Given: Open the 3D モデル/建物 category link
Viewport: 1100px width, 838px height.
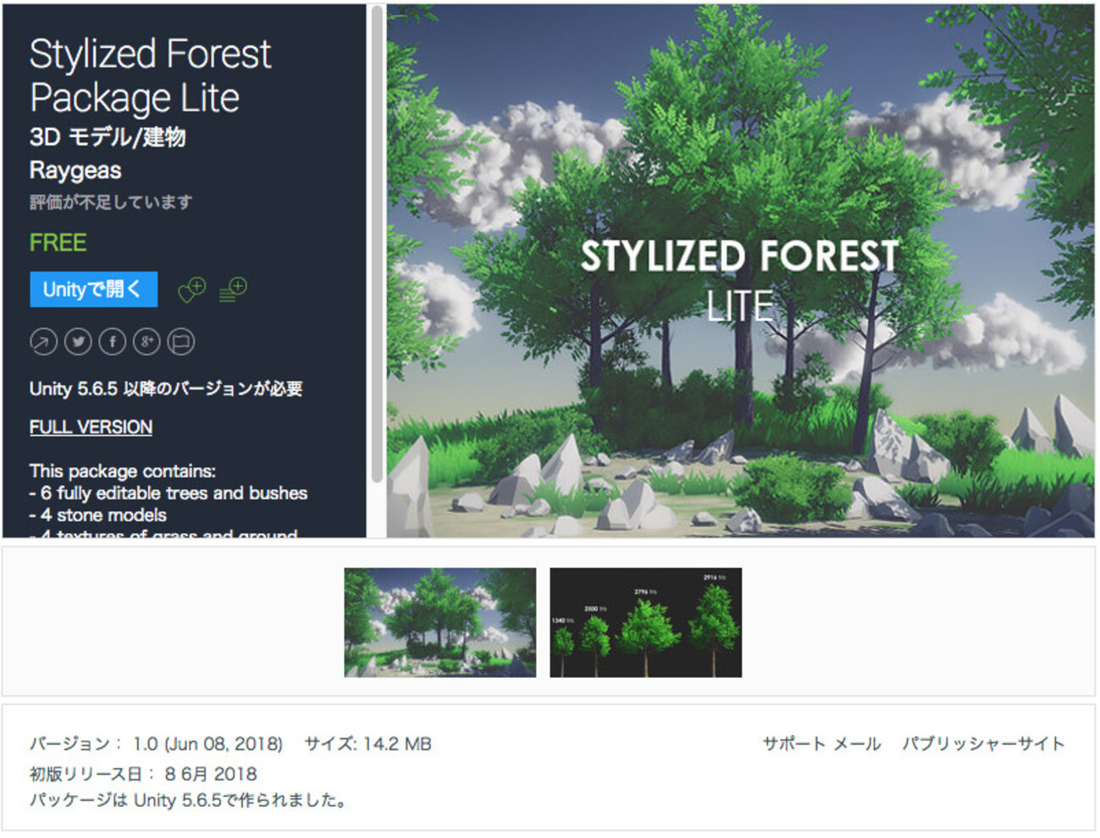Looking at the screenshot, I should (108, 137).
